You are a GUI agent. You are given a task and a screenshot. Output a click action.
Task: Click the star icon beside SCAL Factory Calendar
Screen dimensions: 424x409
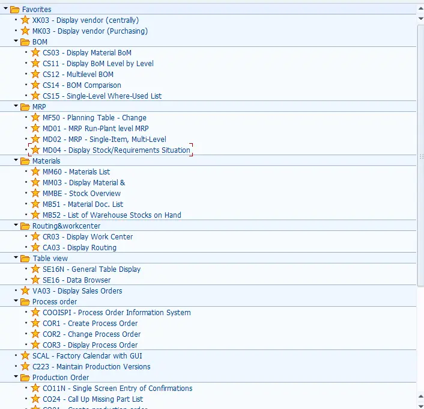pyautogui.click(x=25, y=355)
